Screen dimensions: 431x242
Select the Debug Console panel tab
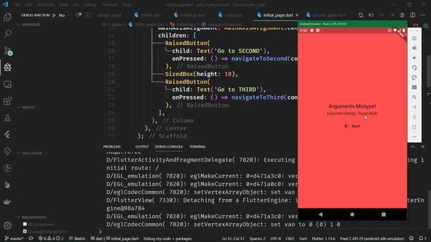(x=169, y=147)
